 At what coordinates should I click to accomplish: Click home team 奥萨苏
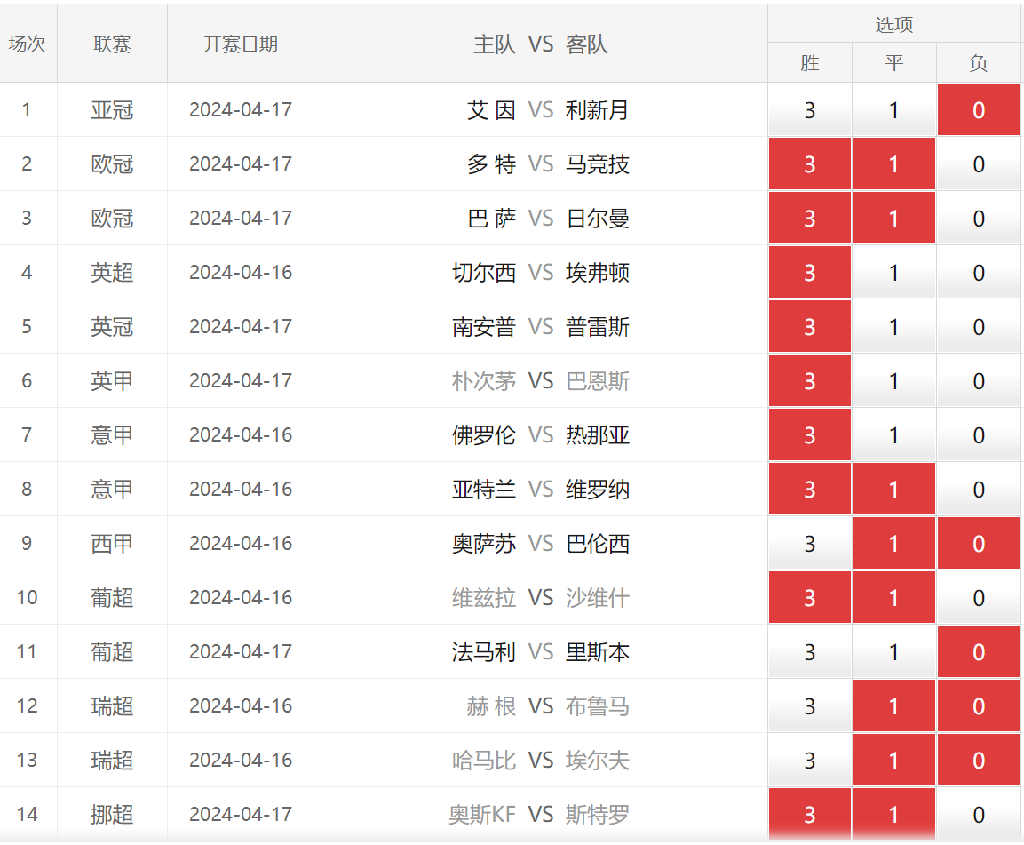(484, 544)
